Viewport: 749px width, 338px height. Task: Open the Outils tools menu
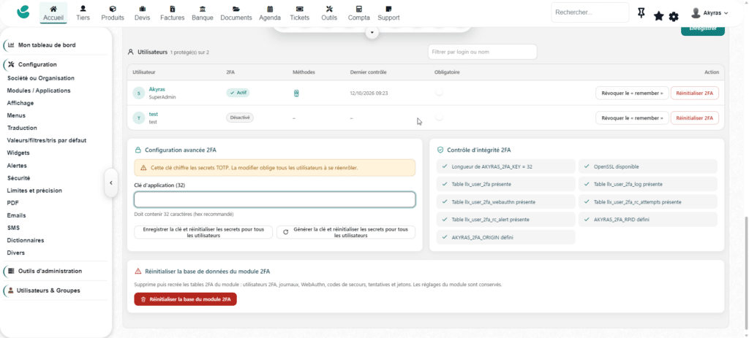point(329,13)
